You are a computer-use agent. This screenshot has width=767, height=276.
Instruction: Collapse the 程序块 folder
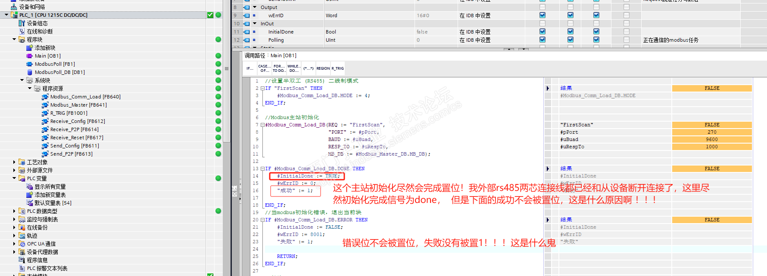pyautogui.click(x=14, y=40)
